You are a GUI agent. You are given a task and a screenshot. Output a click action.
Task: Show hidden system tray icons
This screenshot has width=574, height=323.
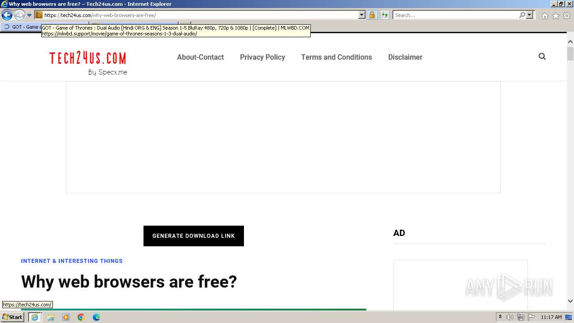click(500, 317)
